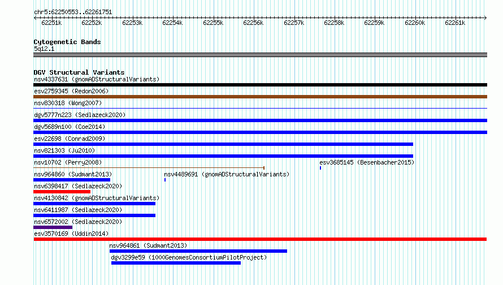Click the small esv3685145 variant marker
The image size is (503, 285).
(320, 168)
